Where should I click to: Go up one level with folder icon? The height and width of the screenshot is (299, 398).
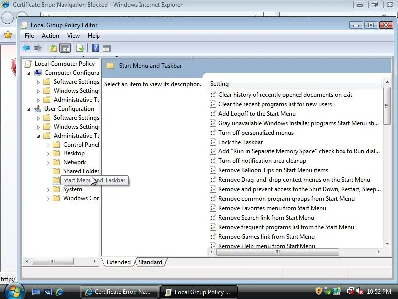pos(53,48)
